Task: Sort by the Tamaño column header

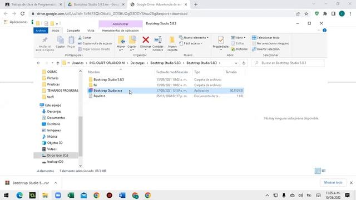Action: [231, 72]
